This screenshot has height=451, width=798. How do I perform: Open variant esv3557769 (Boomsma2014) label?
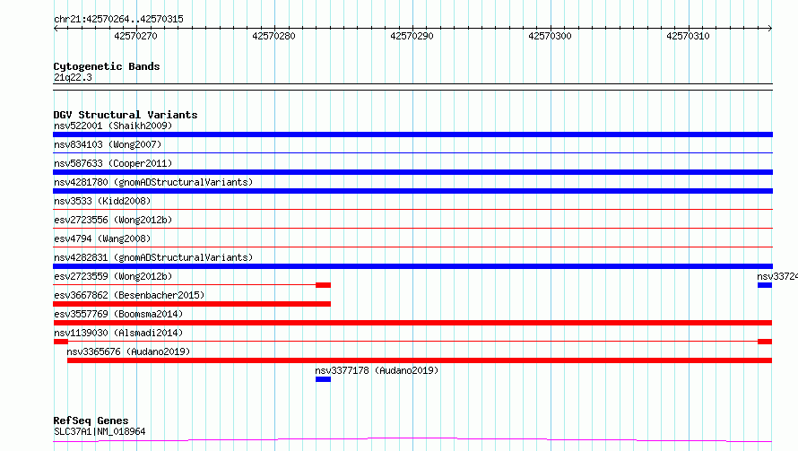point(118,314)
